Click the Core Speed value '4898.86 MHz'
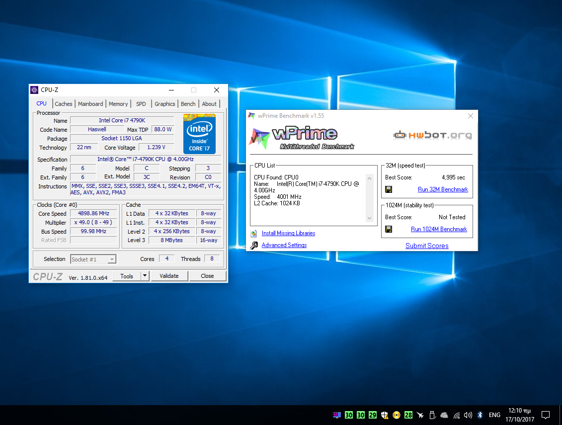Image resolution: width=562 pixels, height=425 pixels. [x=93, y=213]
